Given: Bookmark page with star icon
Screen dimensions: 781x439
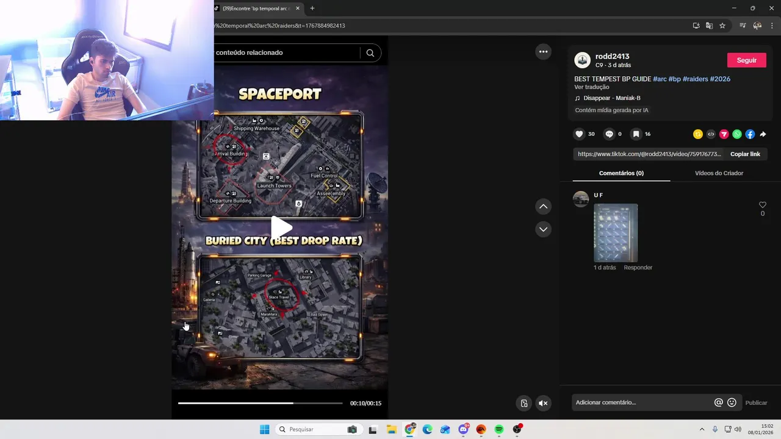Looking at the screenshot, I should [x=722, y=26].
